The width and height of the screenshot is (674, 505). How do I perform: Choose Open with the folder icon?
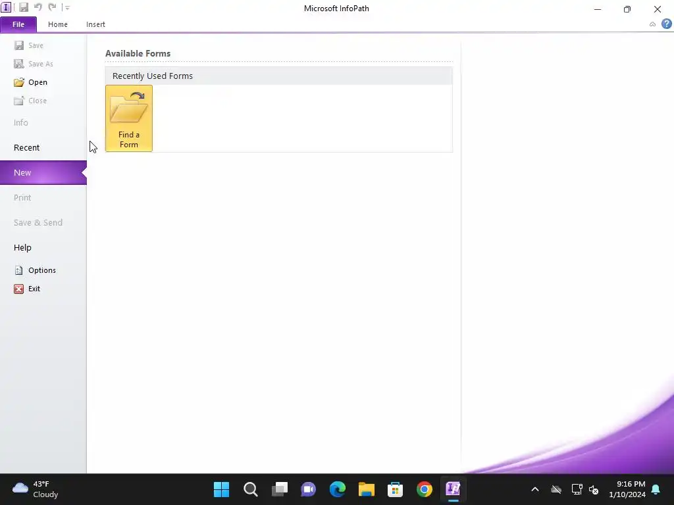(30, 82)
